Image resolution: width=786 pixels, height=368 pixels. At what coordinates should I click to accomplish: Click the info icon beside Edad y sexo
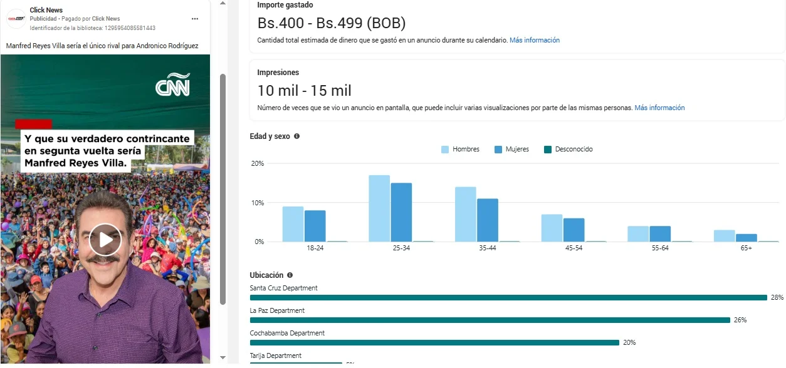point(296,136)
